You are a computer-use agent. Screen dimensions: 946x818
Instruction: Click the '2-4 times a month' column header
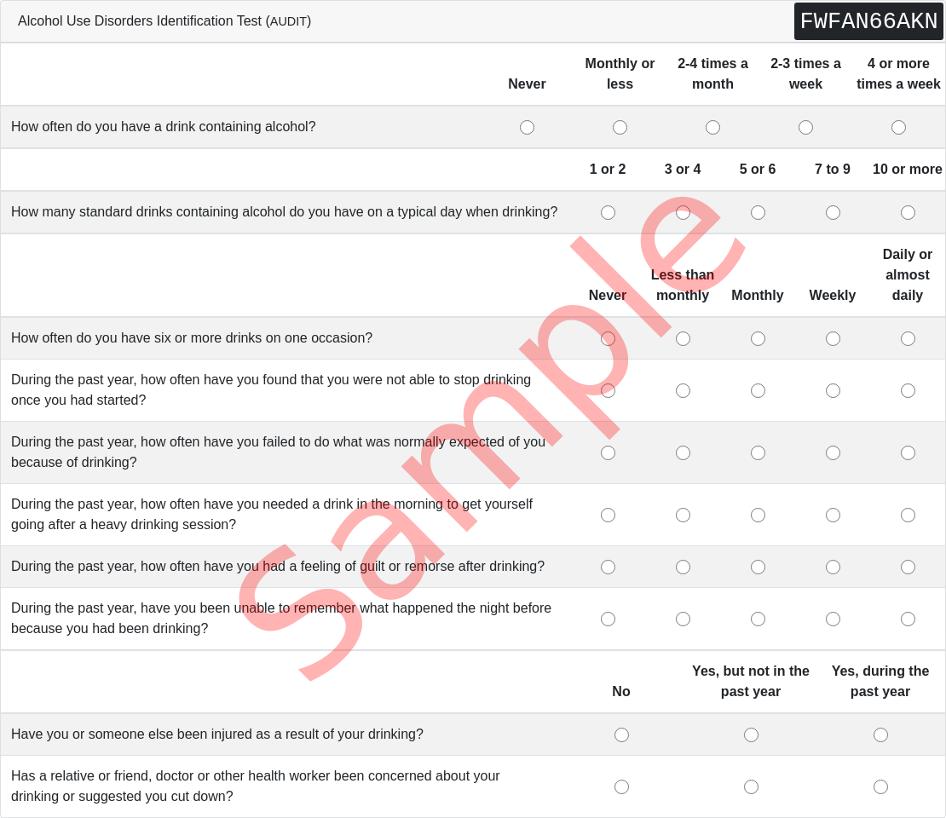pyautogui.click(x=712, y=73)
